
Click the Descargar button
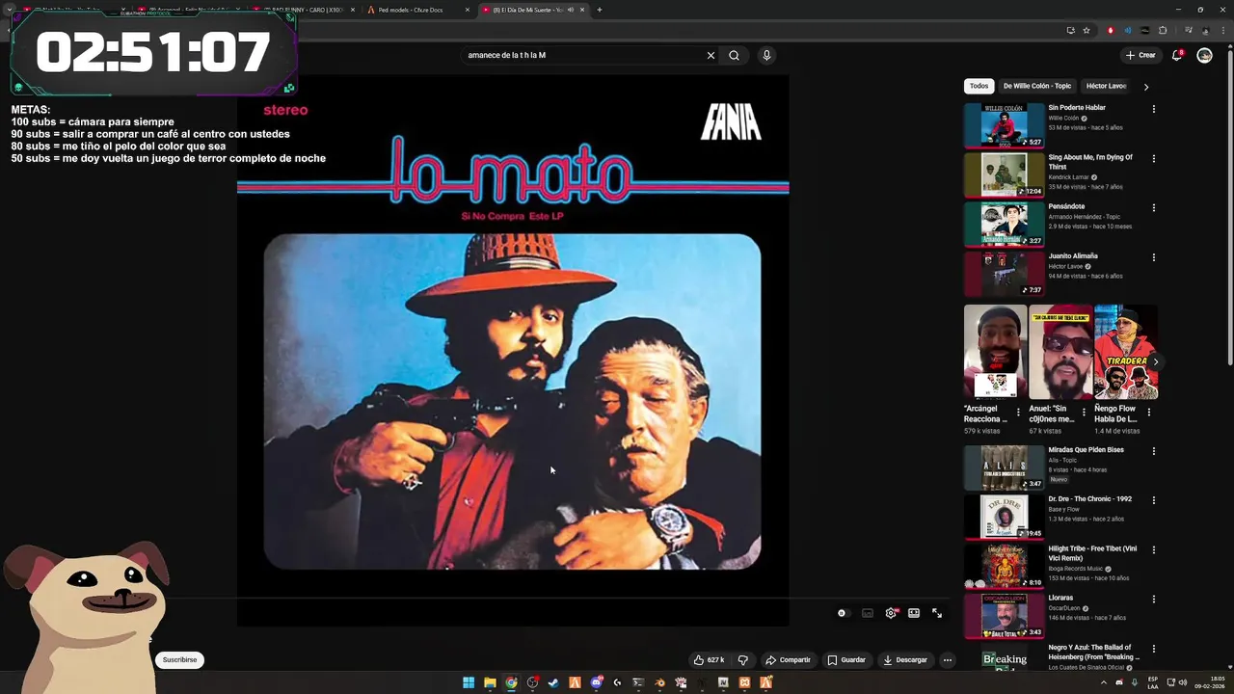(905, 660)
